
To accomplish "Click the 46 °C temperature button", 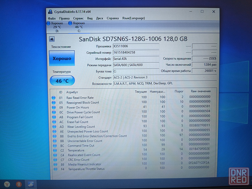I will click(x=62, y=81).
